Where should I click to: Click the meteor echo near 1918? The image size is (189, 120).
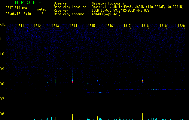(142, 81)
